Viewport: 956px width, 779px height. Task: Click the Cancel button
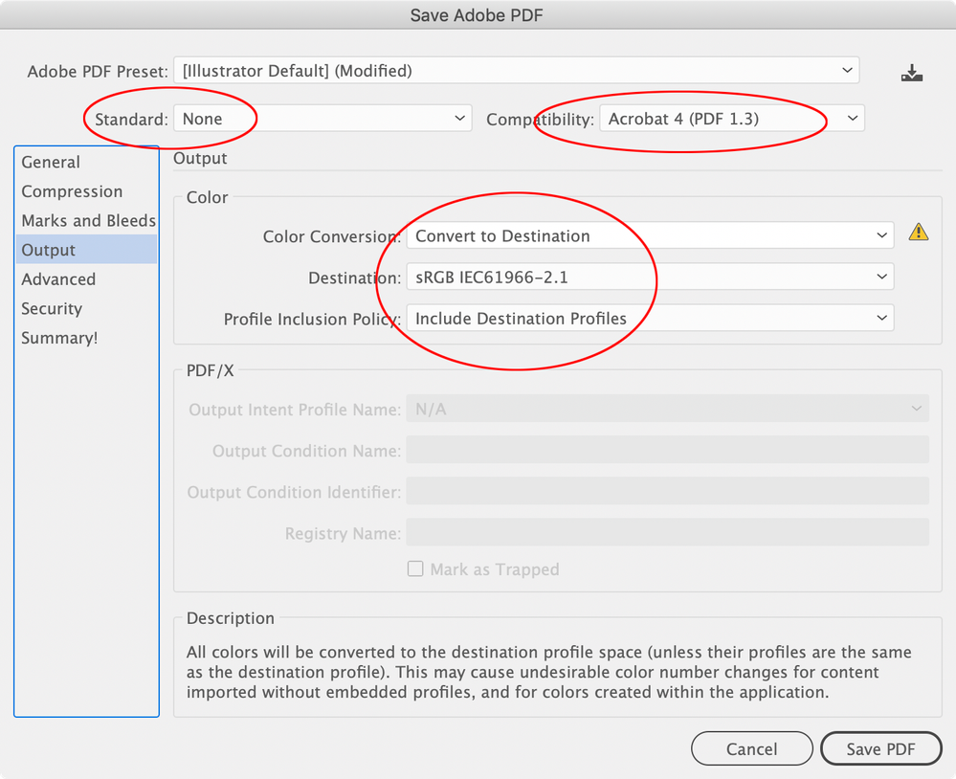(752, 748)
